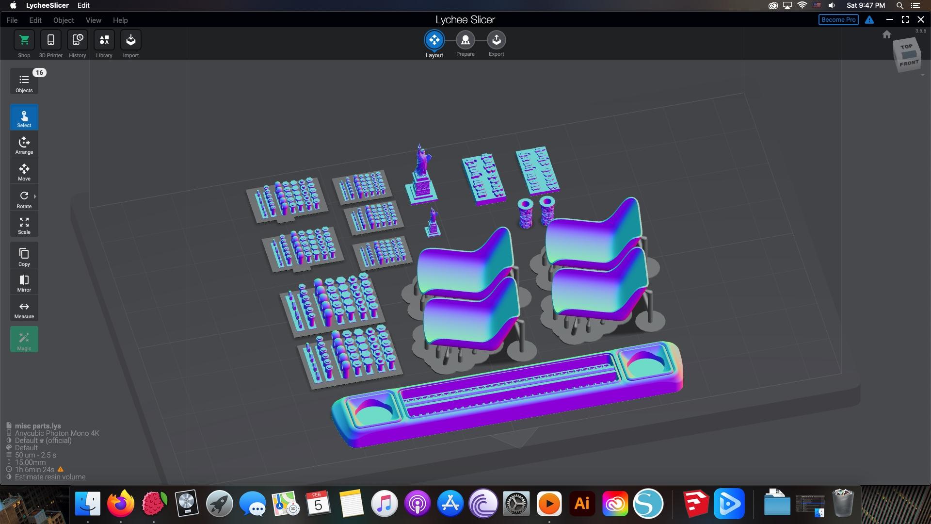The image size is (931, 524).
Task: Expand the view cube dropdown arrow
Action: click(x=922, y=75)
